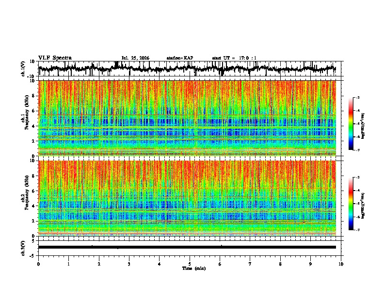Click time axis tick label "9"
The width and height of the screenshot is (384, 296).
(311, 264)
